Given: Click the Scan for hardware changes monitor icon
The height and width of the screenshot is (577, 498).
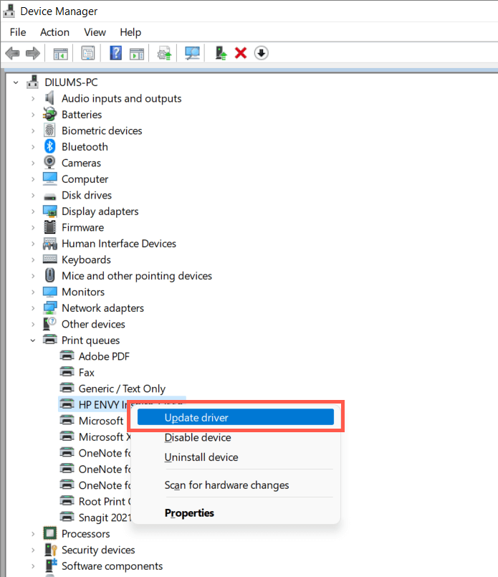Looking at the screenshot, I should [x=192, y=53].
